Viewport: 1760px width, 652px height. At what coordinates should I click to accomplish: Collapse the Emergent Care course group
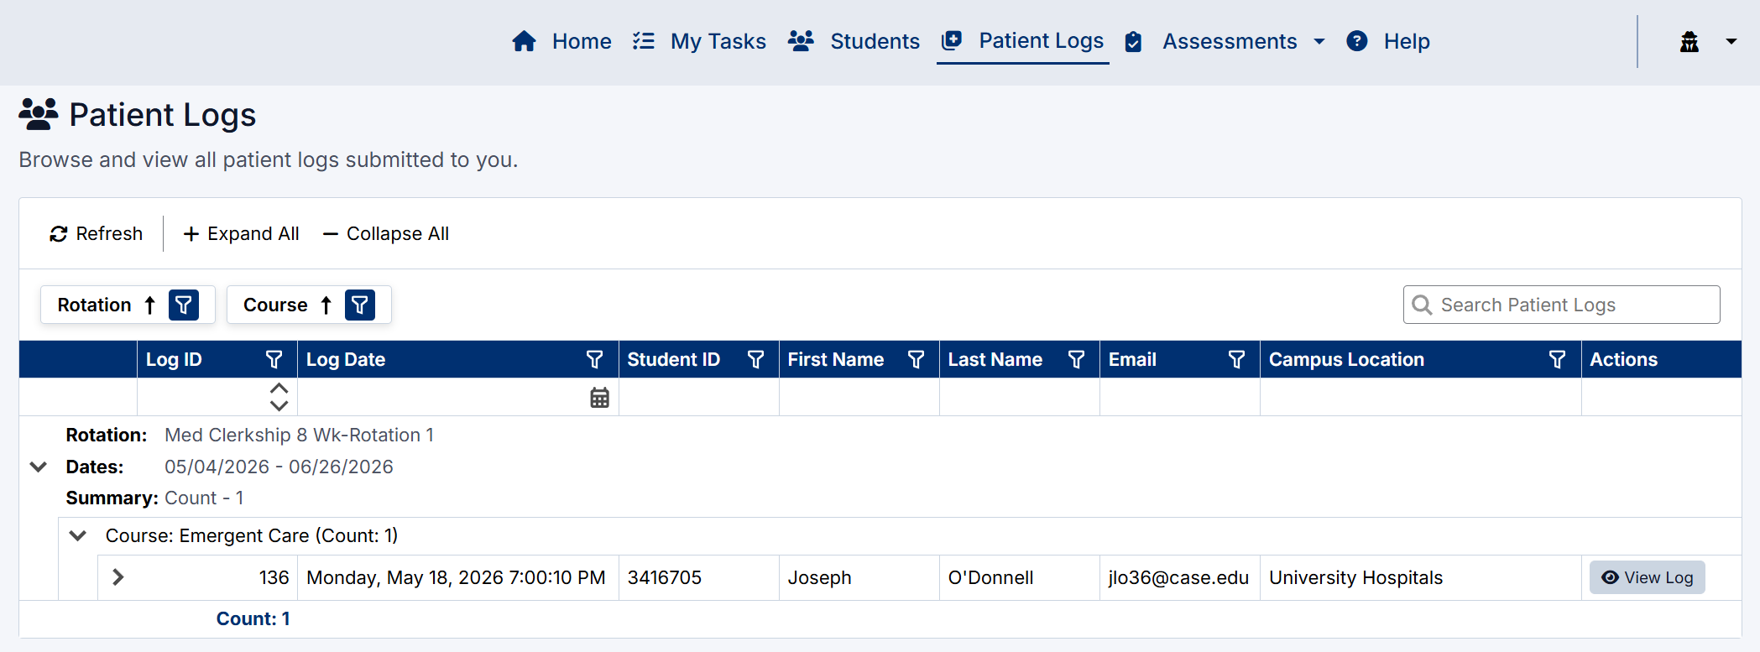[x=78, y=535]
